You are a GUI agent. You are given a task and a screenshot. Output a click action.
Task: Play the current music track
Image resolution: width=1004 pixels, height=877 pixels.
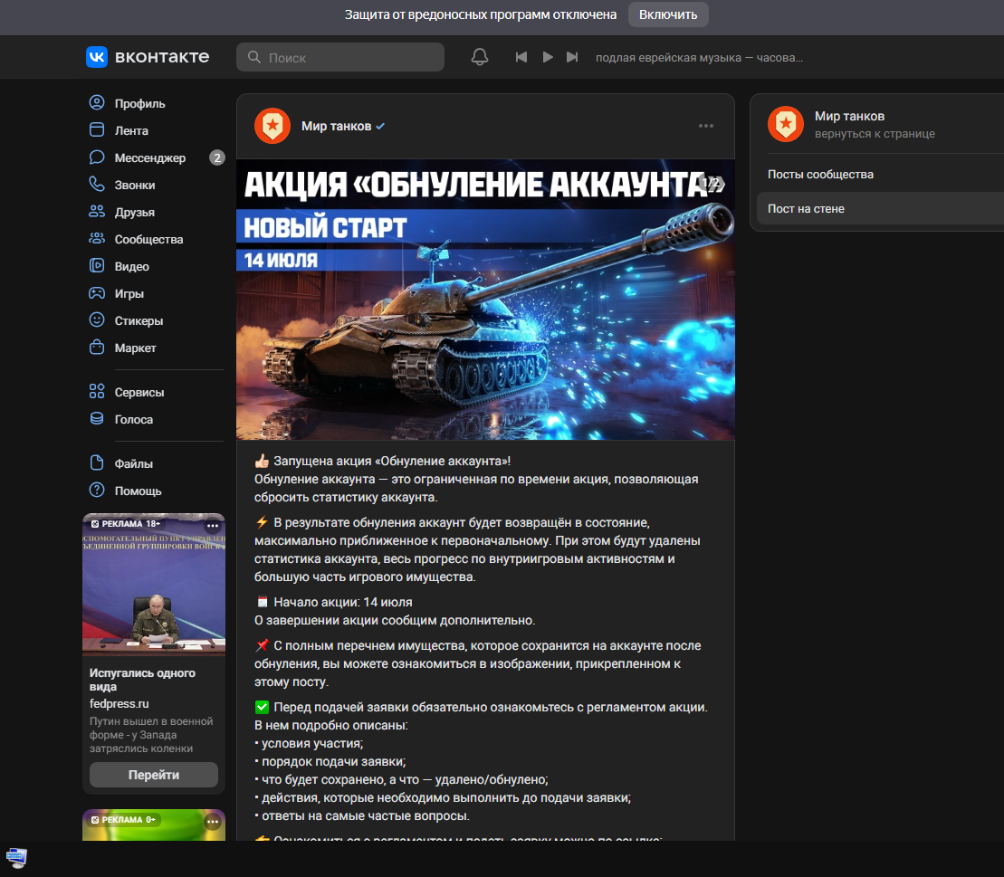pyautogui.click(x=548, y=57)
